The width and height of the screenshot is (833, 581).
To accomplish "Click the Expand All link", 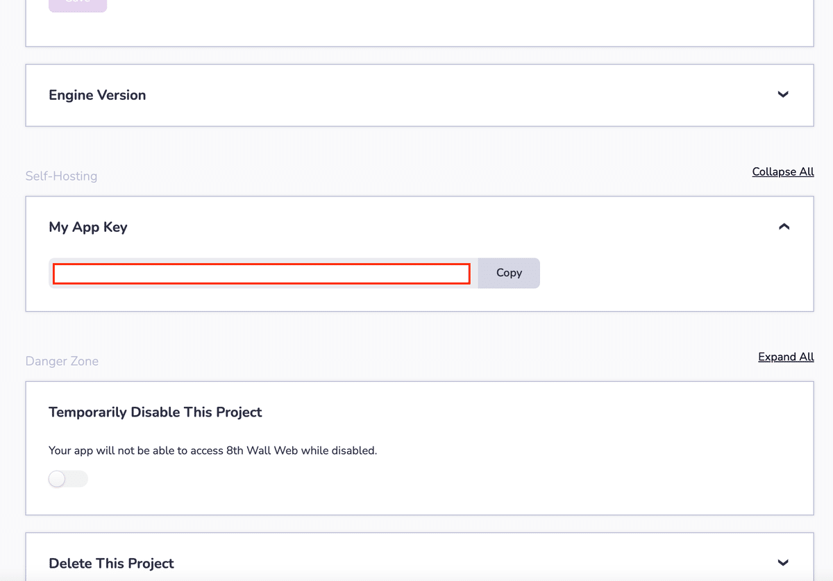I will click(x=786, y=357).
